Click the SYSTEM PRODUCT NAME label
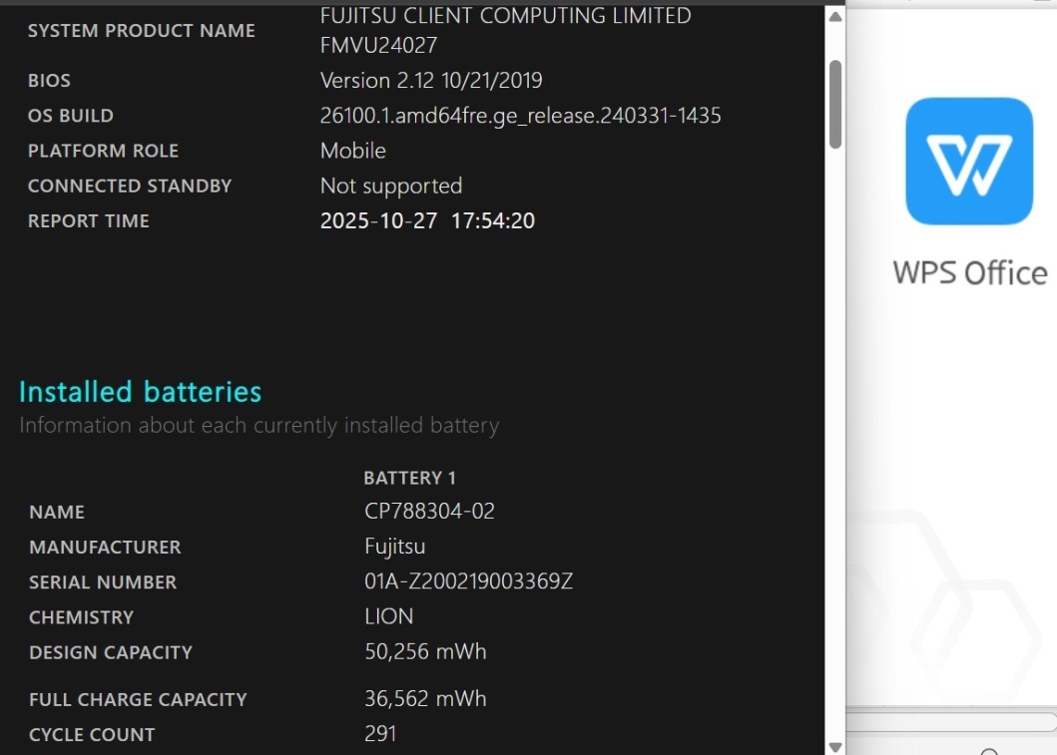This screenshot has width=1057, height=755. pos(142,31)
